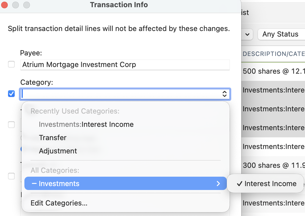
Task: Click into the Payee text field
Action: tap(125, 65)
